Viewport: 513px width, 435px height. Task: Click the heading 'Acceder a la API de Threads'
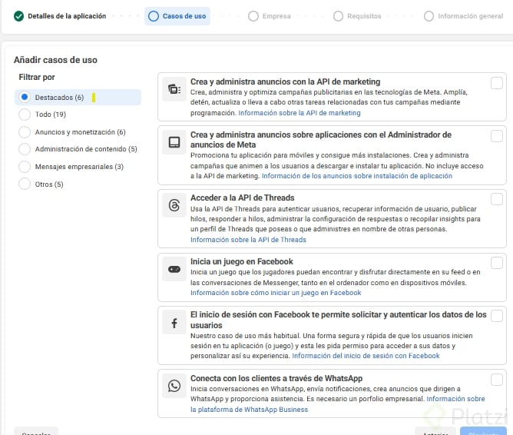[243, 198]
